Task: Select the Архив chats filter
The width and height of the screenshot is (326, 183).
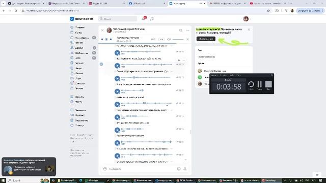Action: (224, 63)
